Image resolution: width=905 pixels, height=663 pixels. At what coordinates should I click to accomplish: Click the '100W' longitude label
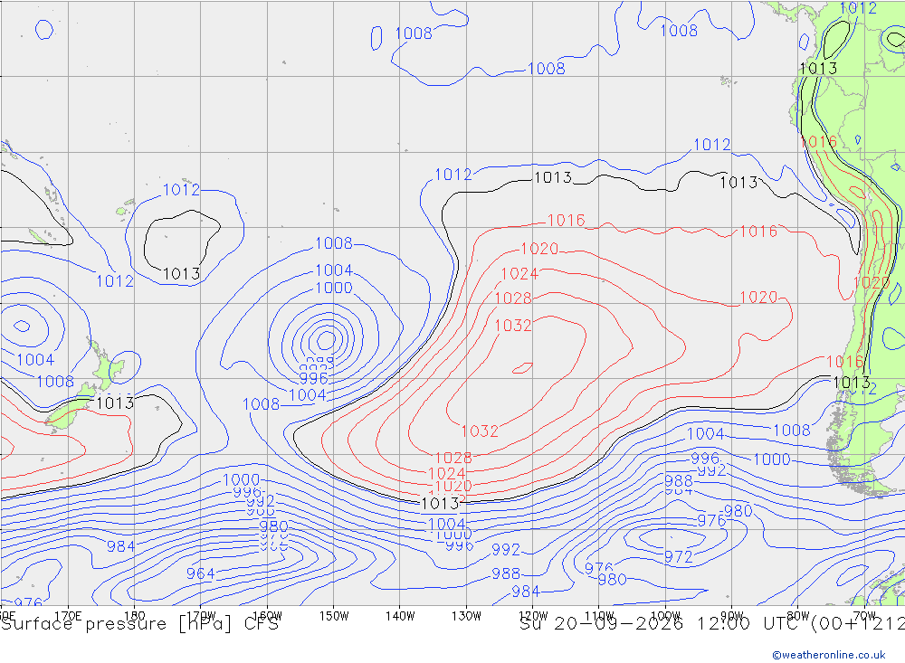tap(665, 616)
